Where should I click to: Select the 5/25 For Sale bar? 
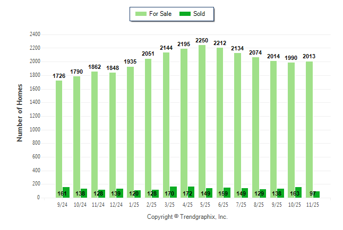pyautogui.click(x=202, y=121)
